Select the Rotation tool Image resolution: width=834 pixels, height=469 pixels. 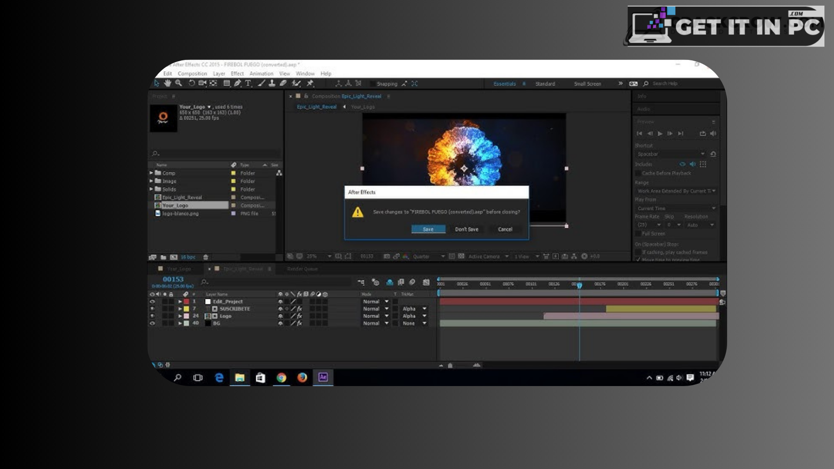[192, 83]
